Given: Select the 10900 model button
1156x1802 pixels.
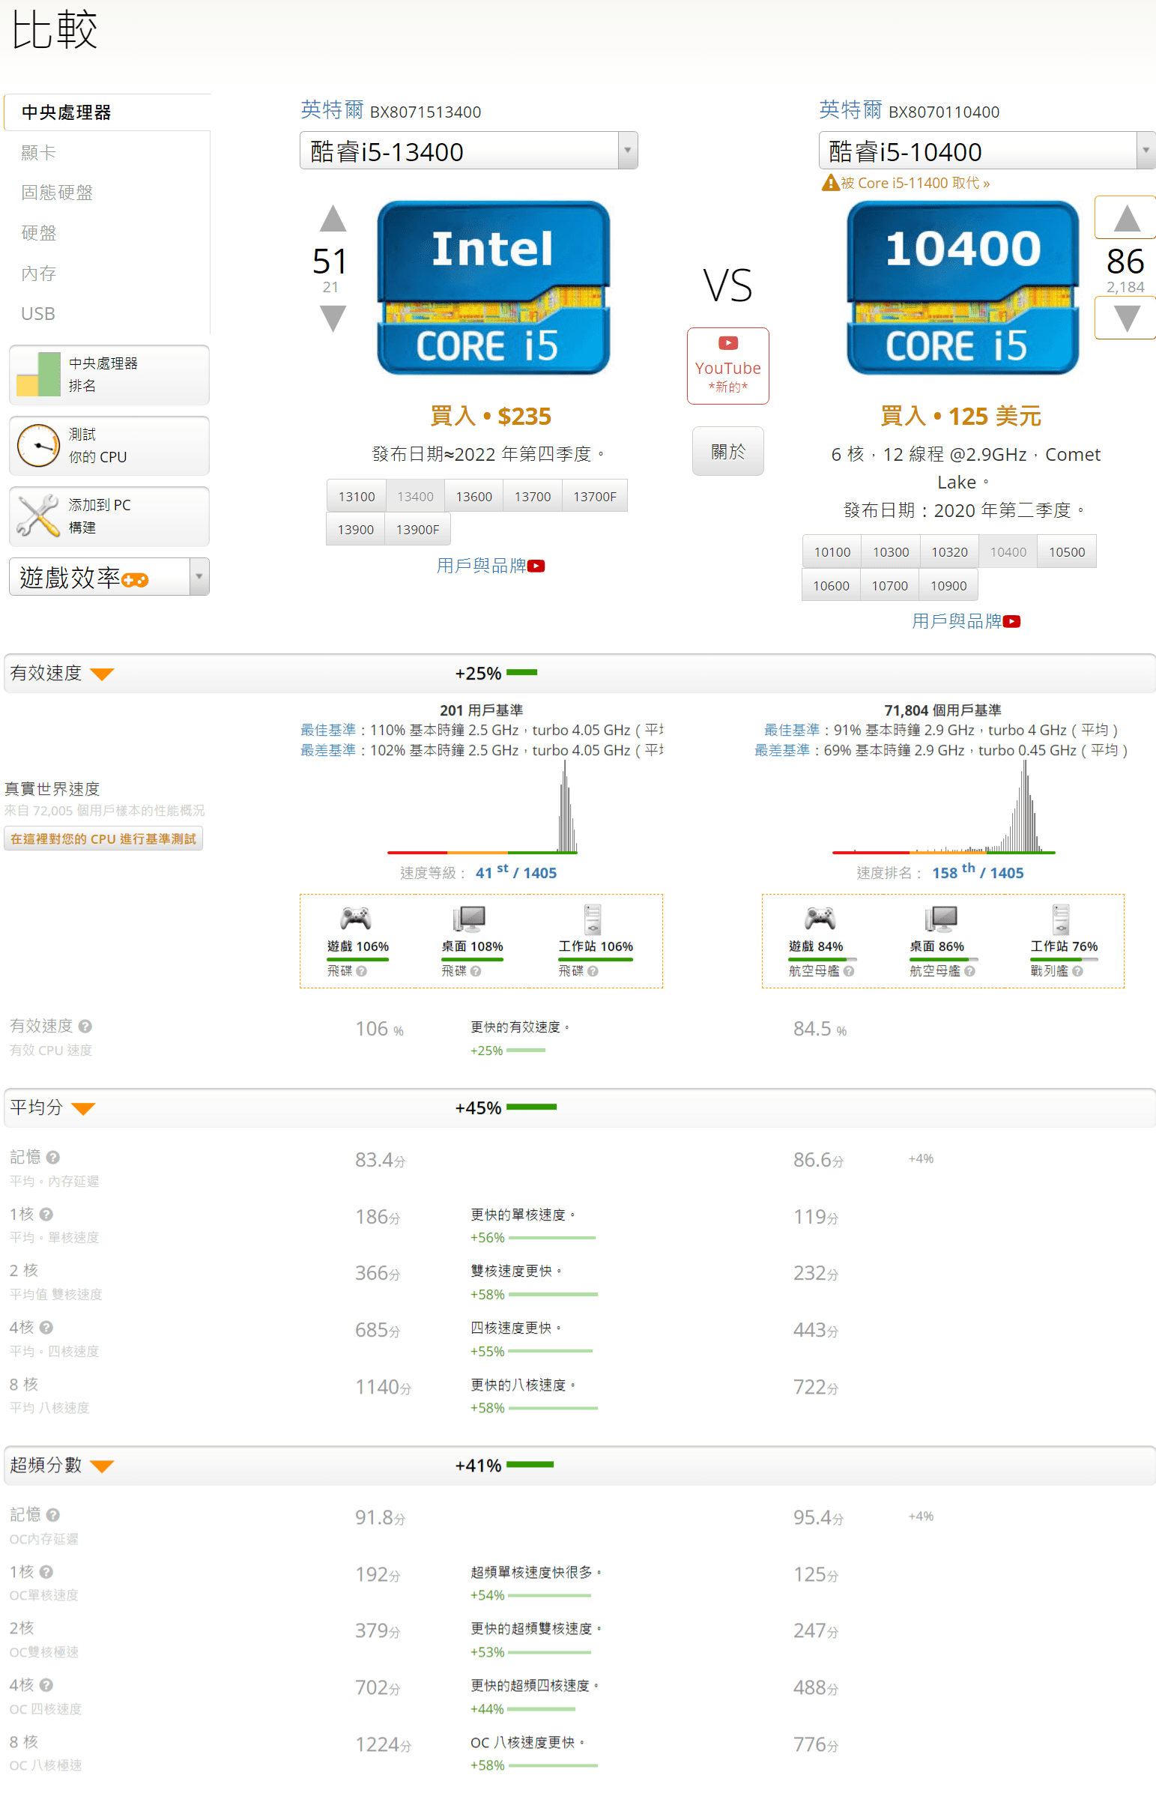Looking at the screenshot, I should [x=948, y=585].
